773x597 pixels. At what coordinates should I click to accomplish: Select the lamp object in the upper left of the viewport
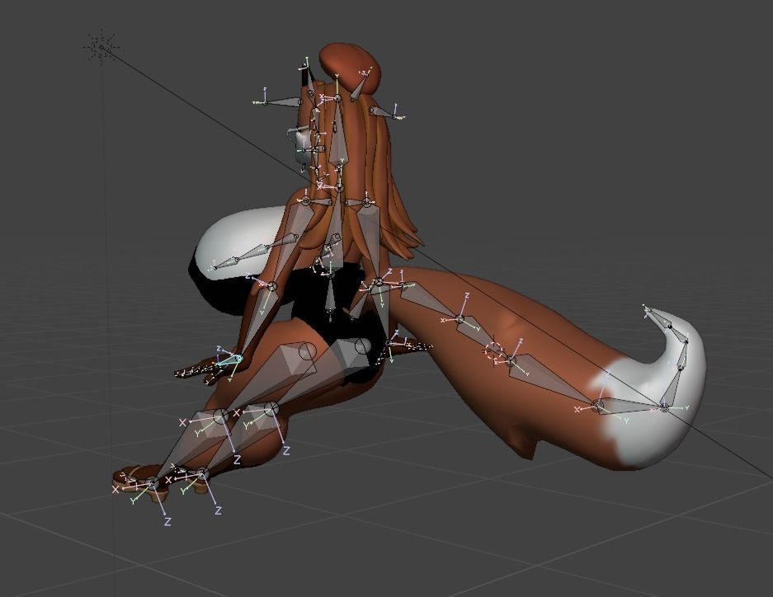pos(102,47)
